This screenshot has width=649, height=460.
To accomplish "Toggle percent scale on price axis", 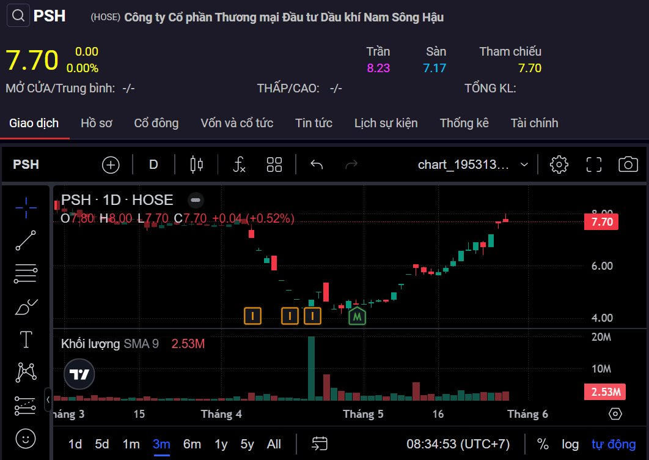I will tap(543, 444).
